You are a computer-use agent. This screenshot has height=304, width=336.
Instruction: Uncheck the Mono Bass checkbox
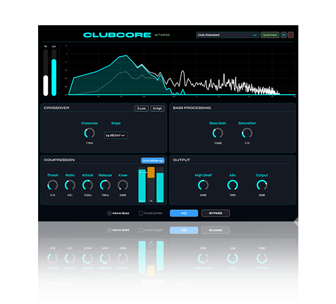(109, 213)
